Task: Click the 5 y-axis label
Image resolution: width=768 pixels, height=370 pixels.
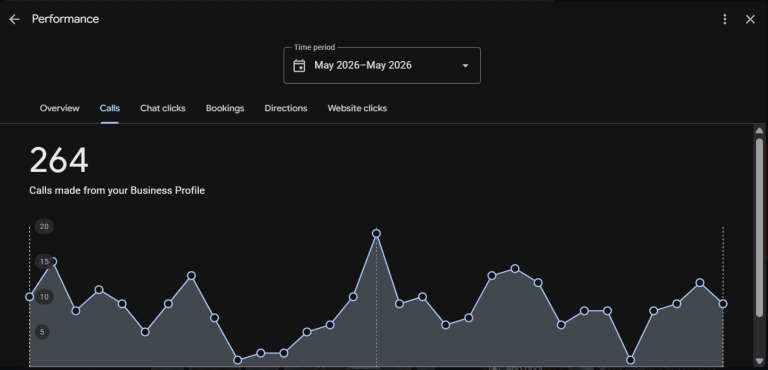Action: click(x=42, y=332)
